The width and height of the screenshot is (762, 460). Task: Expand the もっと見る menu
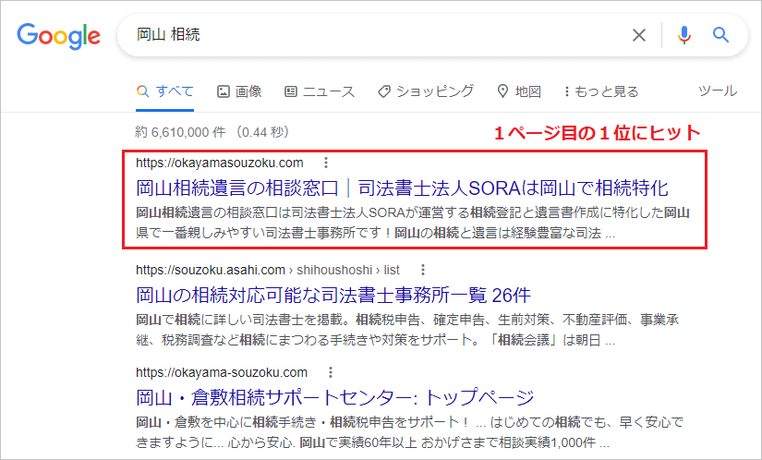click(601, 91)
